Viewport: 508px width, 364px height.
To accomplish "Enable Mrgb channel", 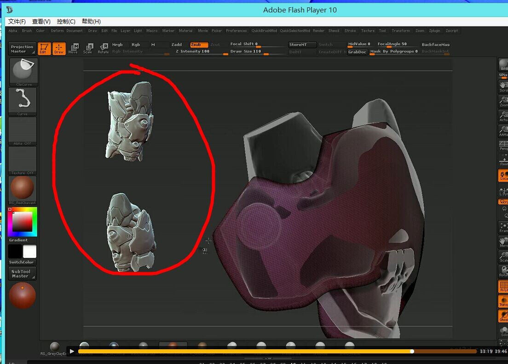I will [x=117, y=44].
